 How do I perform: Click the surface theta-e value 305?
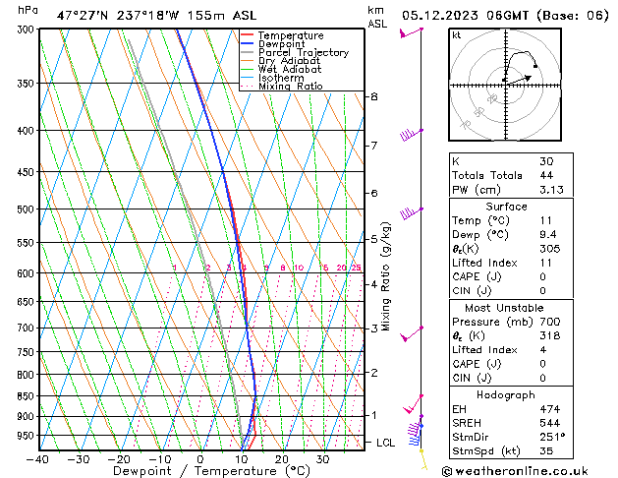click(x=550, y=249)
